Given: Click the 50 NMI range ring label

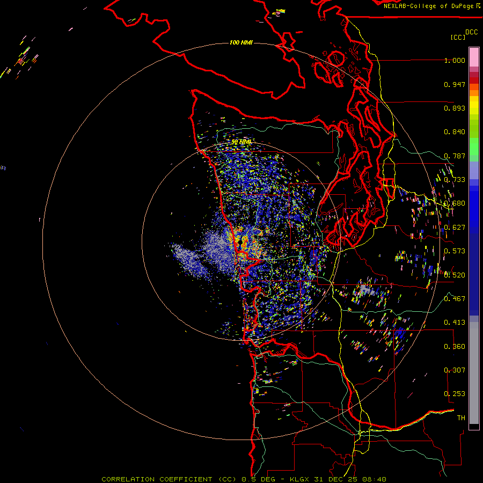Looking at the screenshot, I should 241,142.
